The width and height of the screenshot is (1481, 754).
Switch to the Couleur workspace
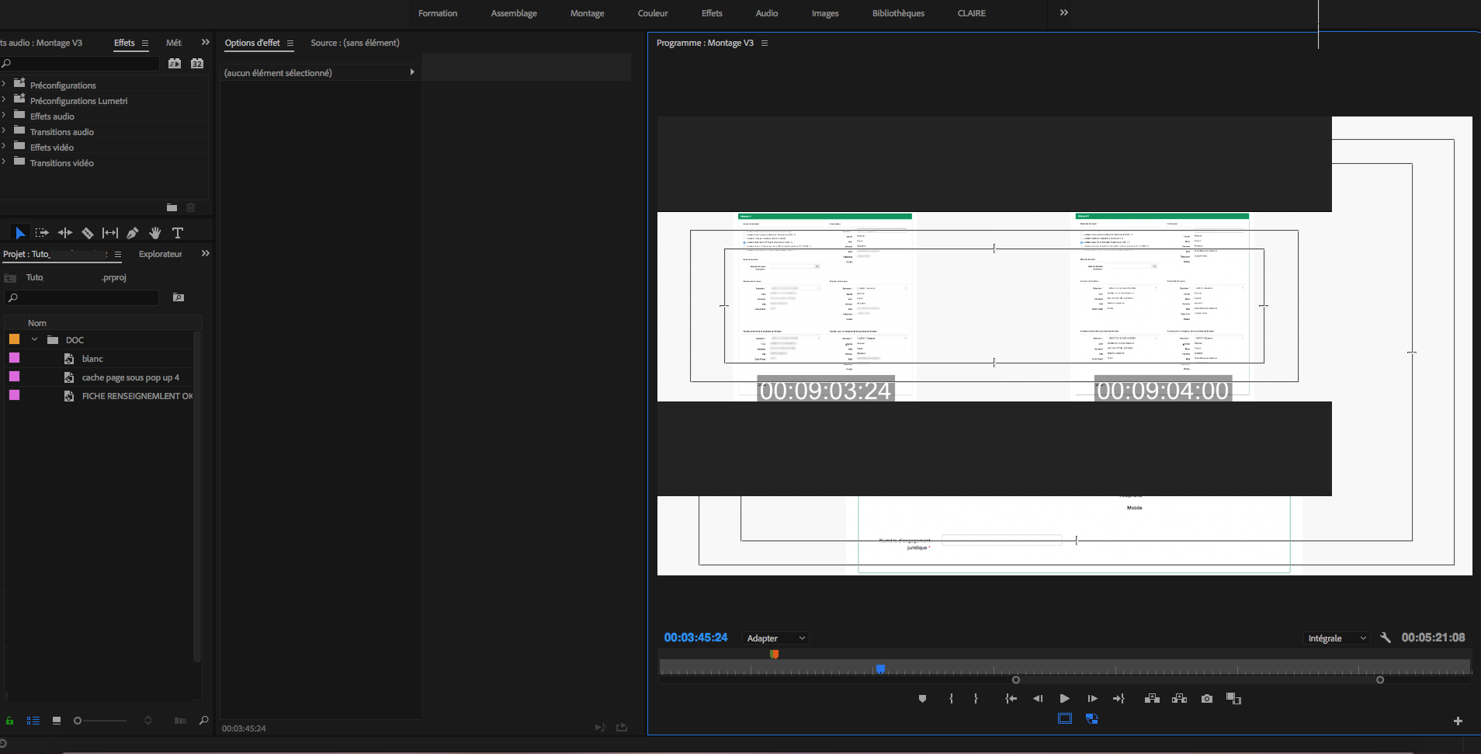pyautogui.click(x=652, y=13)
